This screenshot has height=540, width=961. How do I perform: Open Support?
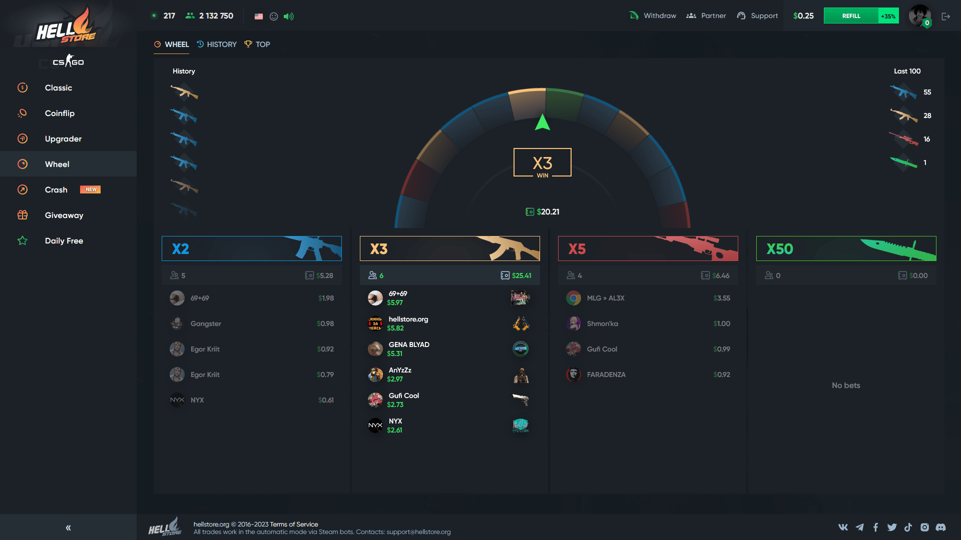click(x=757, y=16)
